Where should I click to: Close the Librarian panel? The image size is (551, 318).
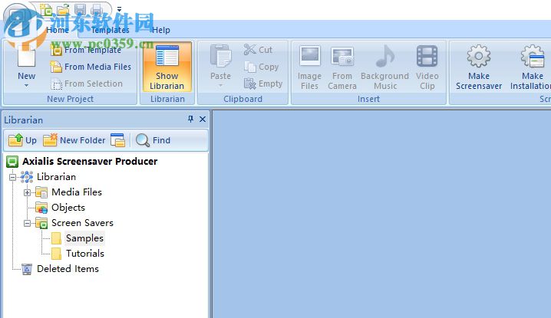203,119
